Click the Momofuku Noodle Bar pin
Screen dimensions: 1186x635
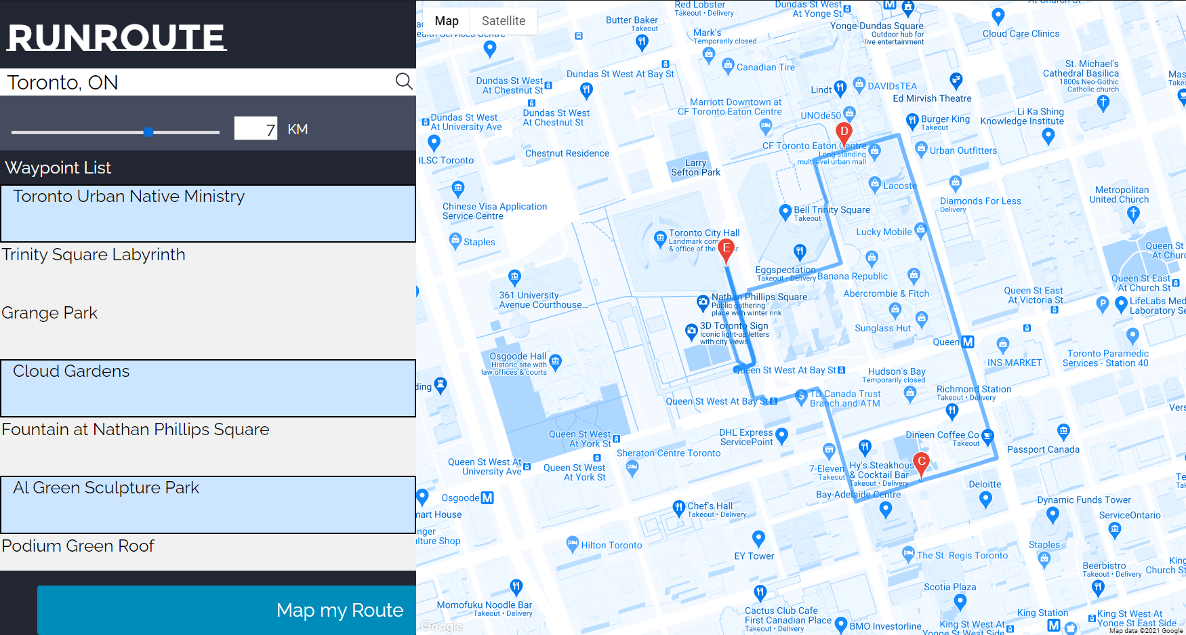click(516, 587)
